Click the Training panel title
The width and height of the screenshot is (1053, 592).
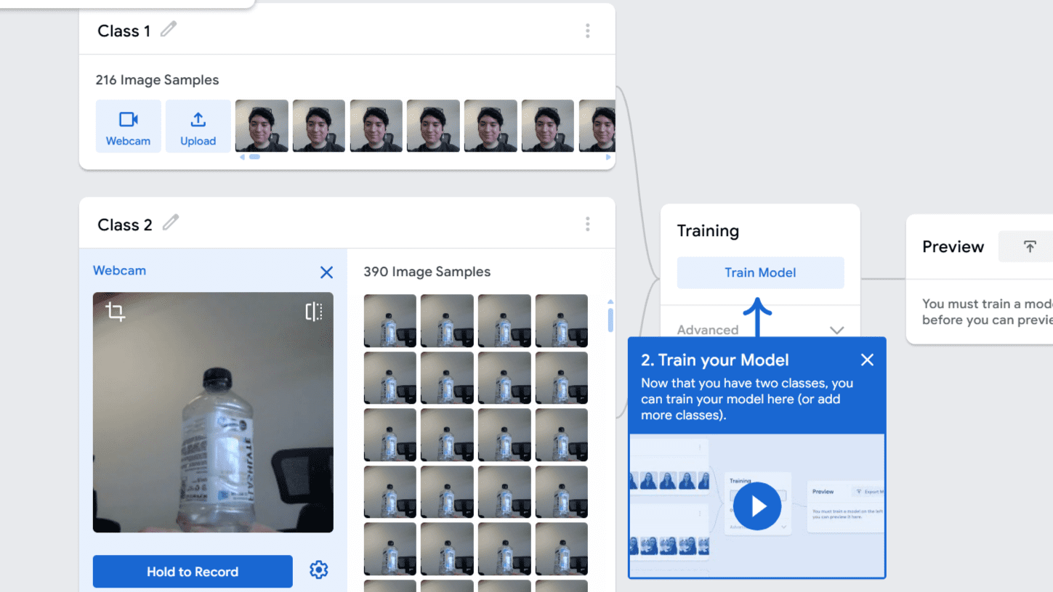[708, 231]
